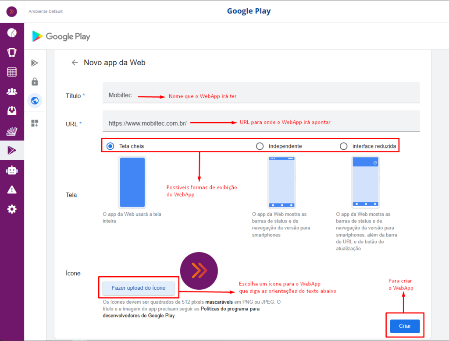Image resolution: width=449 pixels, height=341 pixels.
Task: Click the Novo app da Web heading
Action: 114,63
